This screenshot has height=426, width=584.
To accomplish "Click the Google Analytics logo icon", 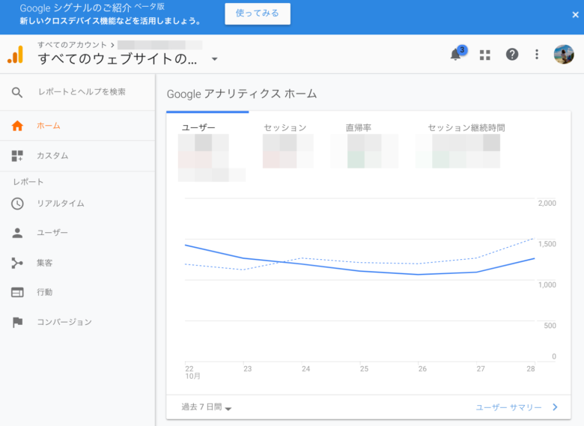I will [x=15, y=55].
